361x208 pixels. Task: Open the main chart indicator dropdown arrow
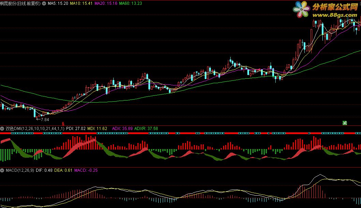44,3
